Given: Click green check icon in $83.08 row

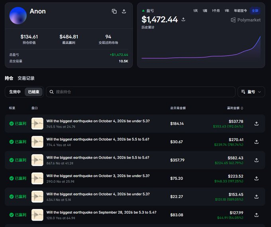Looking at the screenshot, I should click(12, 215).
